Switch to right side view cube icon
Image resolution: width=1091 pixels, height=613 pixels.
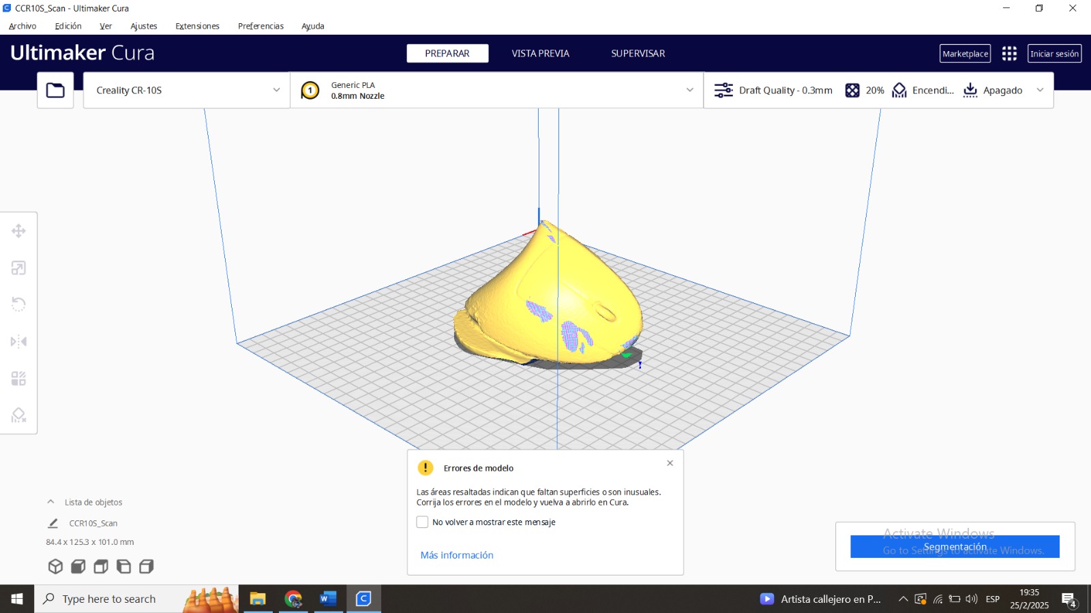tap(147, 566)
